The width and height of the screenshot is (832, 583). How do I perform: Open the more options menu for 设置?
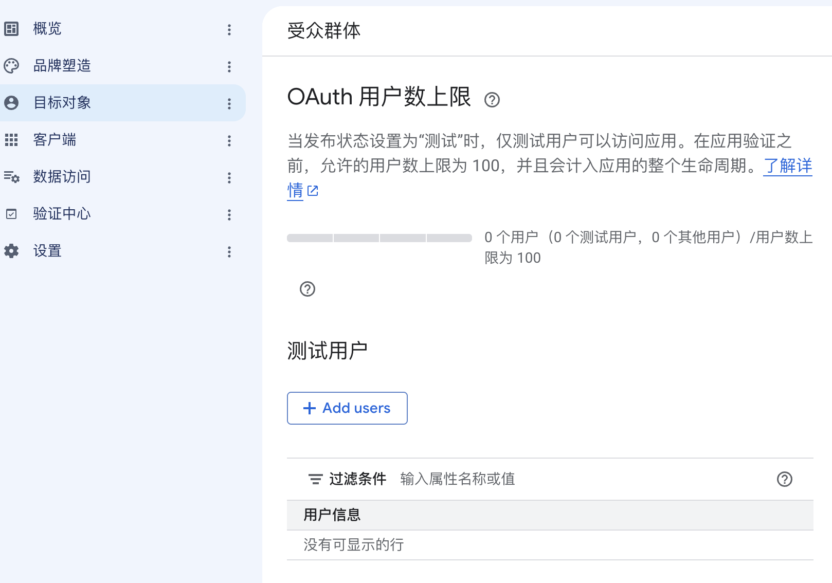click(229, 251)
